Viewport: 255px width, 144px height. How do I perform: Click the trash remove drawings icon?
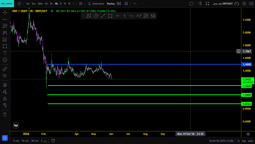pos(5,114)
